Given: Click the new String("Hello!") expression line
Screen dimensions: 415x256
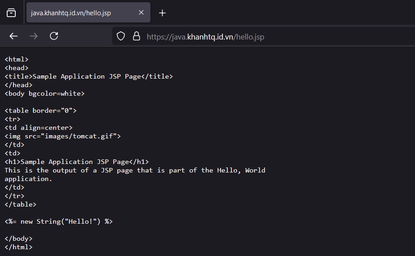Looking at the screenshot, I should pos(58,221).
